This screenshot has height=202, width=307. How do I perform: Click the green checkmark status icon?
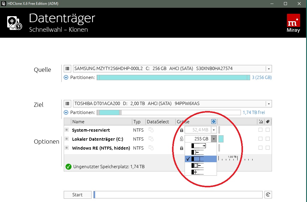[x=68, y=167]
